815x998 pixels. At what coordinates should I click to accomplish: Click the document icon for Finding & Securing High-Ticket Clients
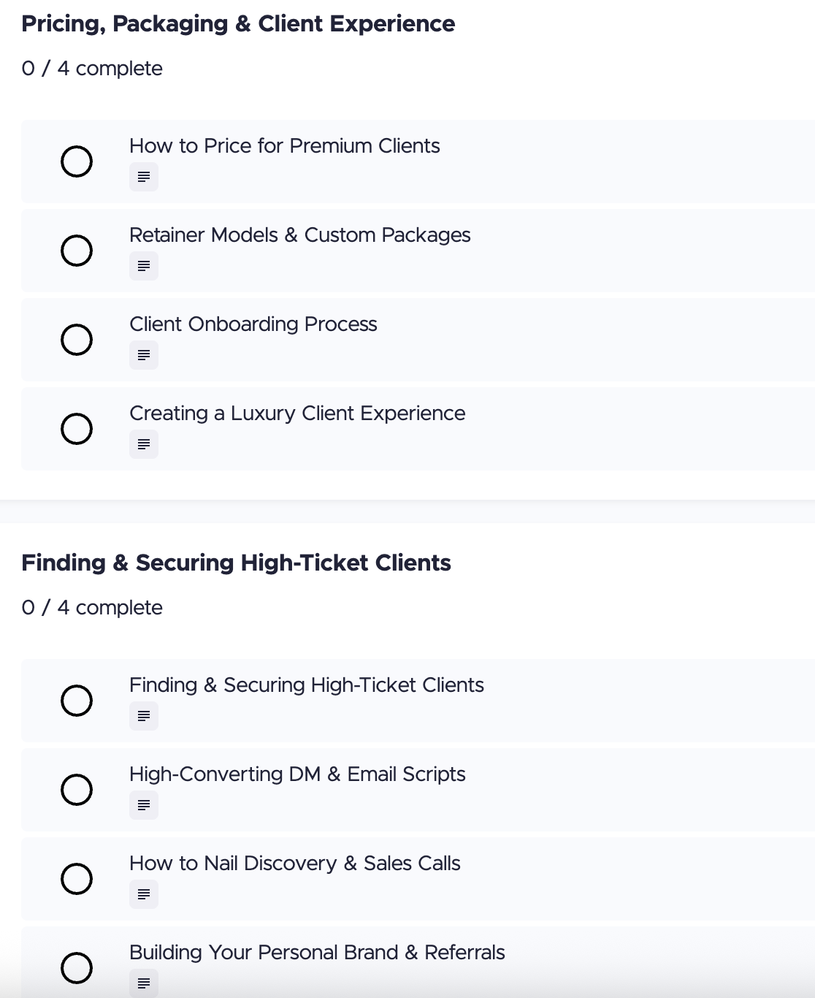click(143, 716)
